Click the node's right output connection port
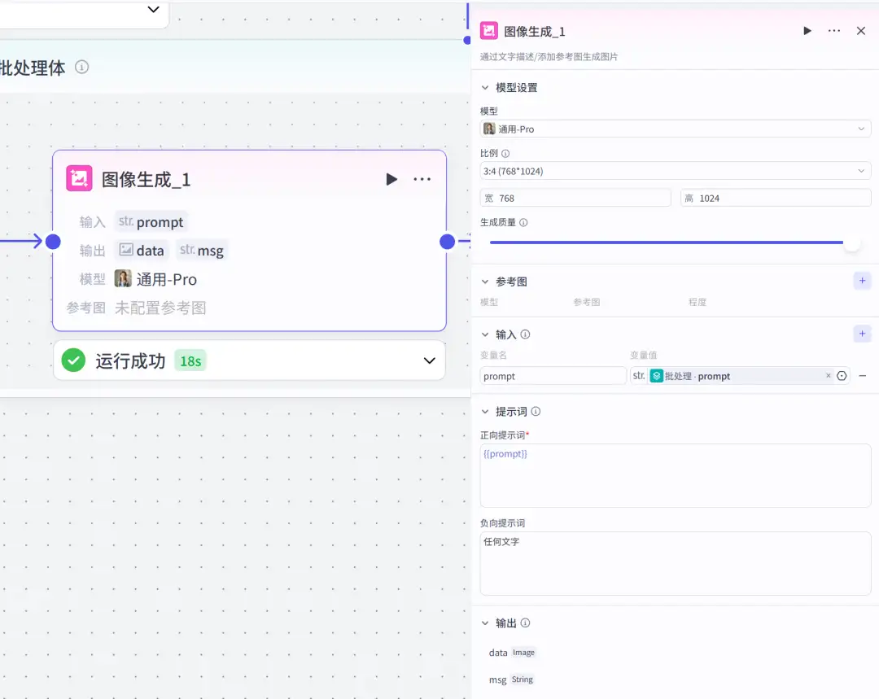 pyautogui.click(x=448, y=242)
